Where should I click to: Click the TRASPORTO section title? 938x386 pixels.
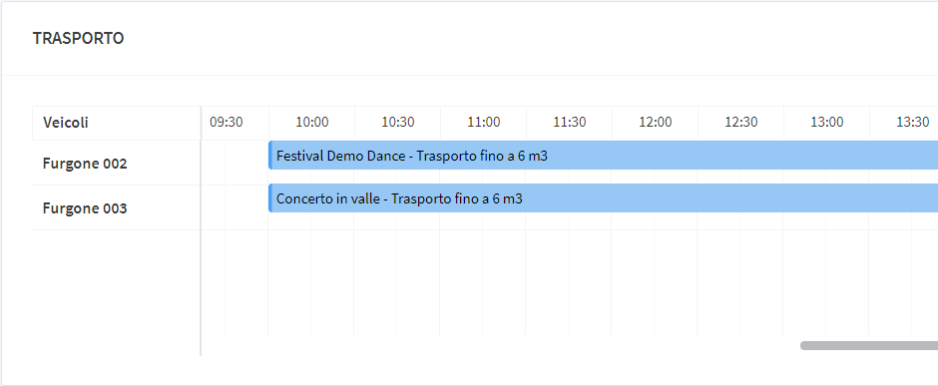click(x=79, y=38)
